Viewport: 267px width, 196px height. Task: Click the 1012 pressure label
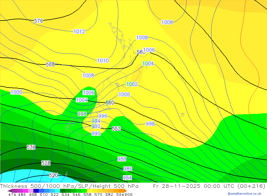tap(79, 31)
